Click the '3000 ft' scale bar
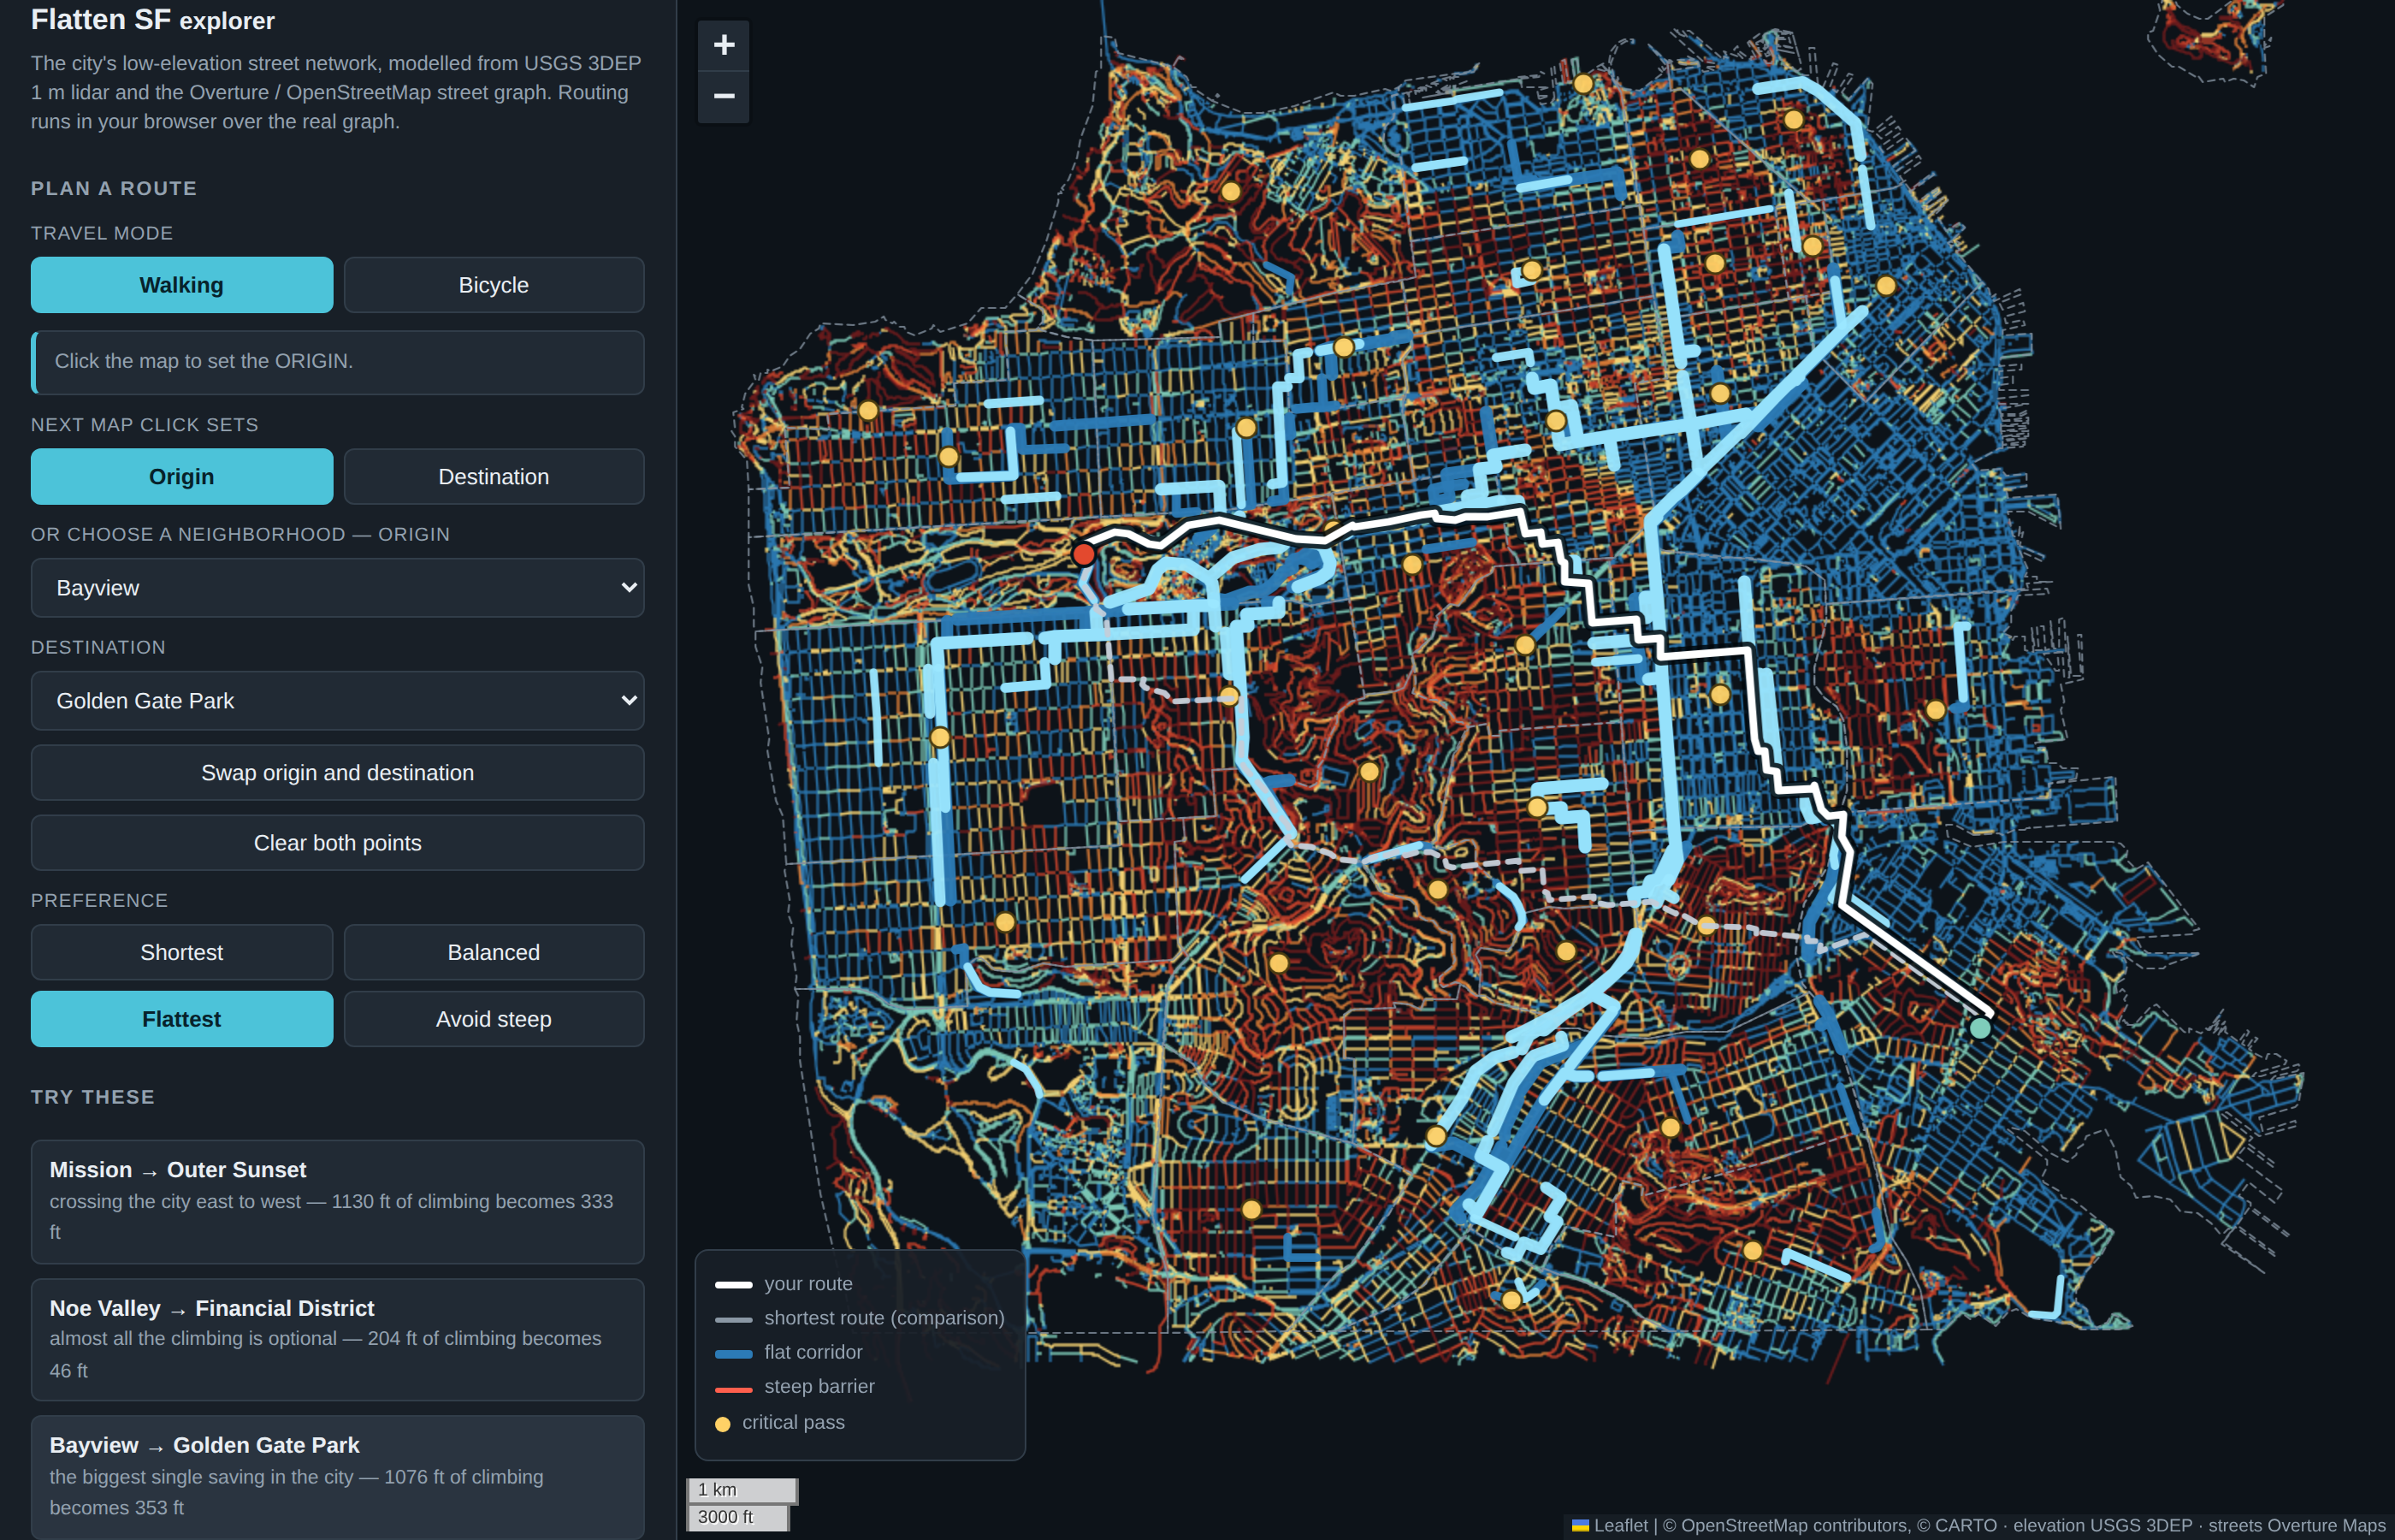The image size is (2395, 1540). (737, 1517)
